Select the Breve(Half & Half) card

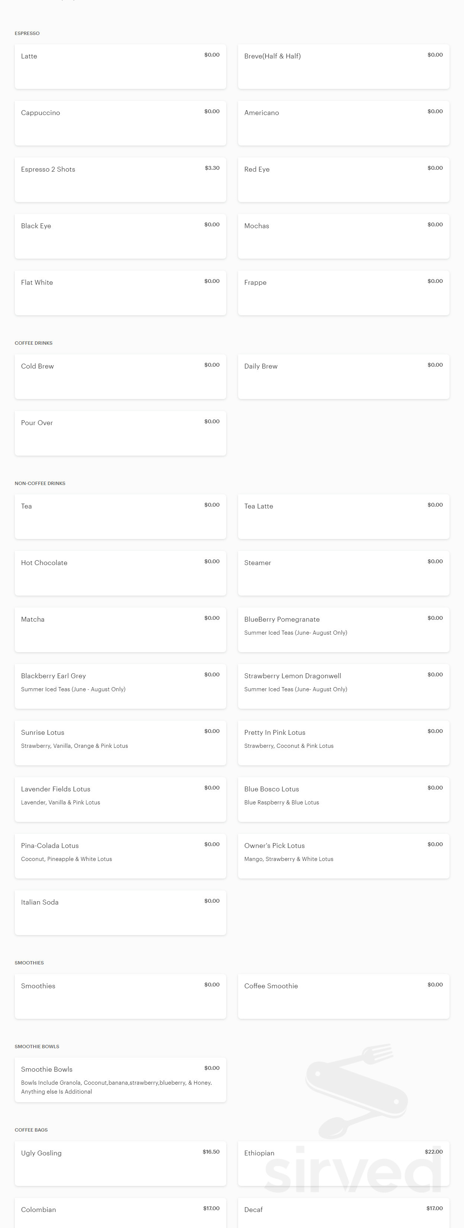click(x=343, y=67)
